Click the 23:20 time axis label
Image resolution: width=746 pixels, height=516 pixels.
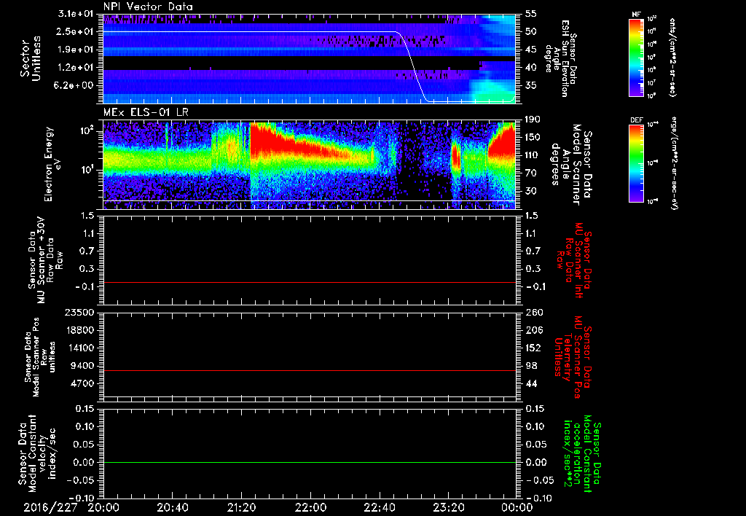click(449, 508)
